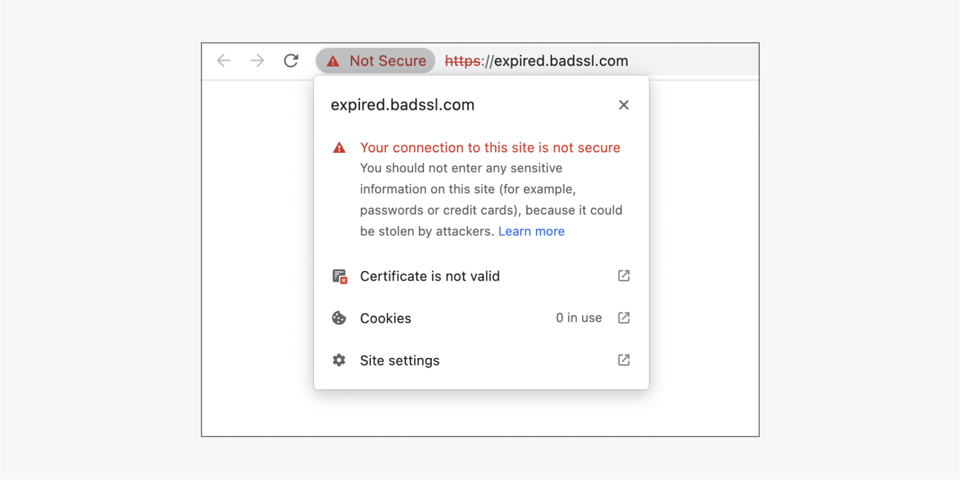Click the red warning triangle in address bar
960x480 pixels.
click(x=333, y=61)
